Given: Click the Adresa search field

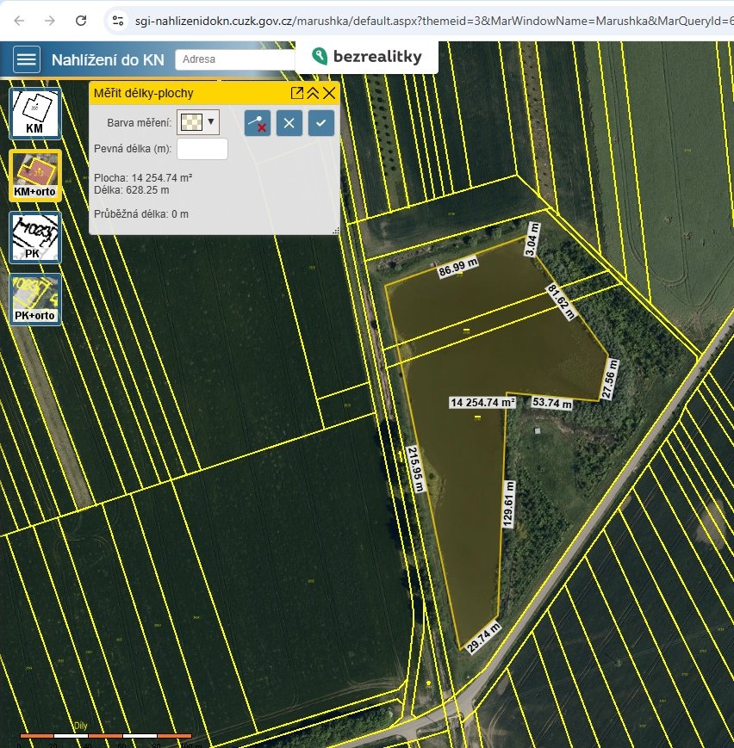Looking at the screenshot, I should tap(234, 59).
